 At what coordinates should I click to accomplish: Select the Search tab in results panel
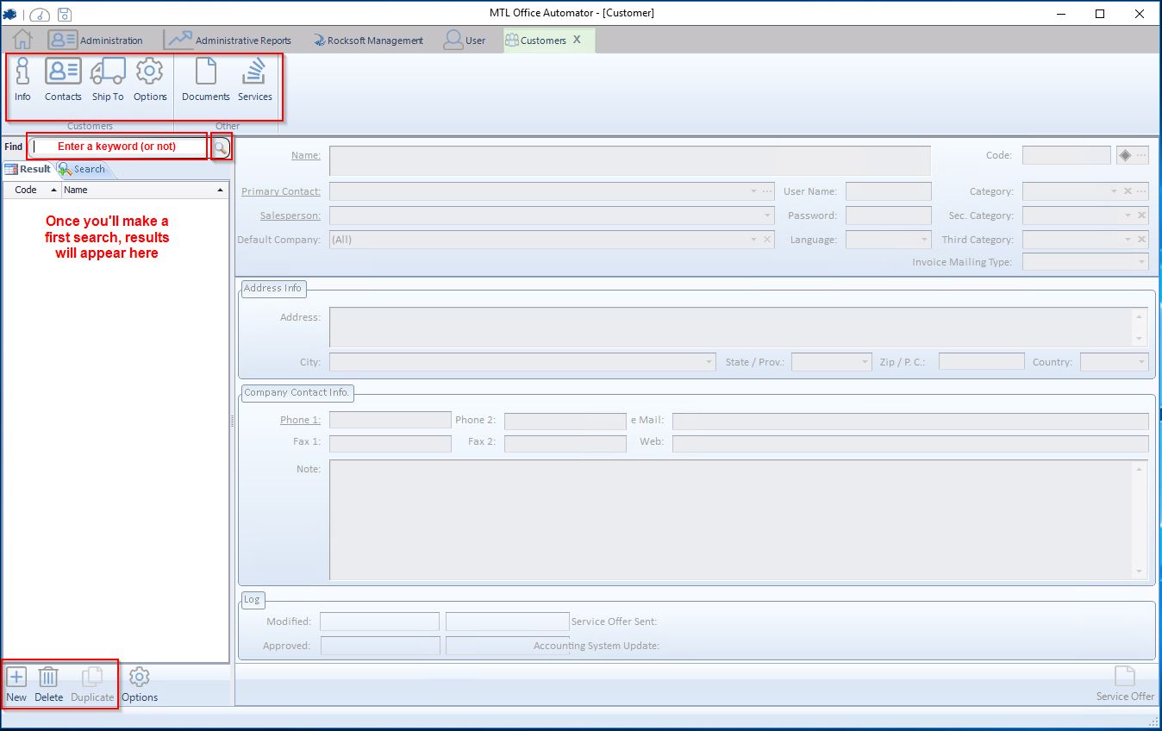pyautogui.click(x=83, y=169)
